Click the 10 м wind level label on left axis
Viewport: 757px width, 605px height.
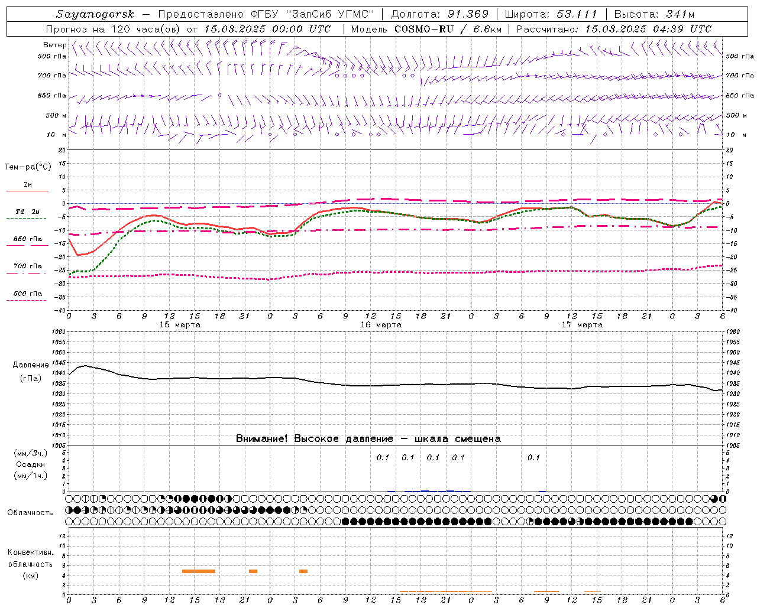57,135
